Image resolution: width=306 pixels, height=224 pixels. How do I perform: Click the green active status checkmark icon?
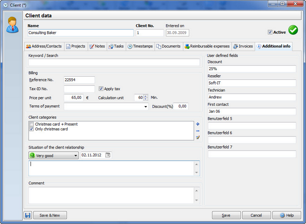pos(293,30)
